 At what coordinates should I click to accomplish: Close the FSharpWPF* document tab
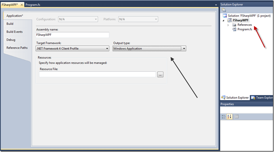[22, 5]
